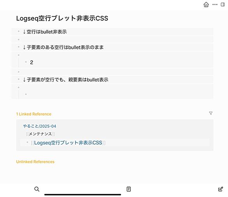This screenshot has width=228, height=197.
Task: Open the journals page icon in bottom bar
Action: (x=128, y=189)
